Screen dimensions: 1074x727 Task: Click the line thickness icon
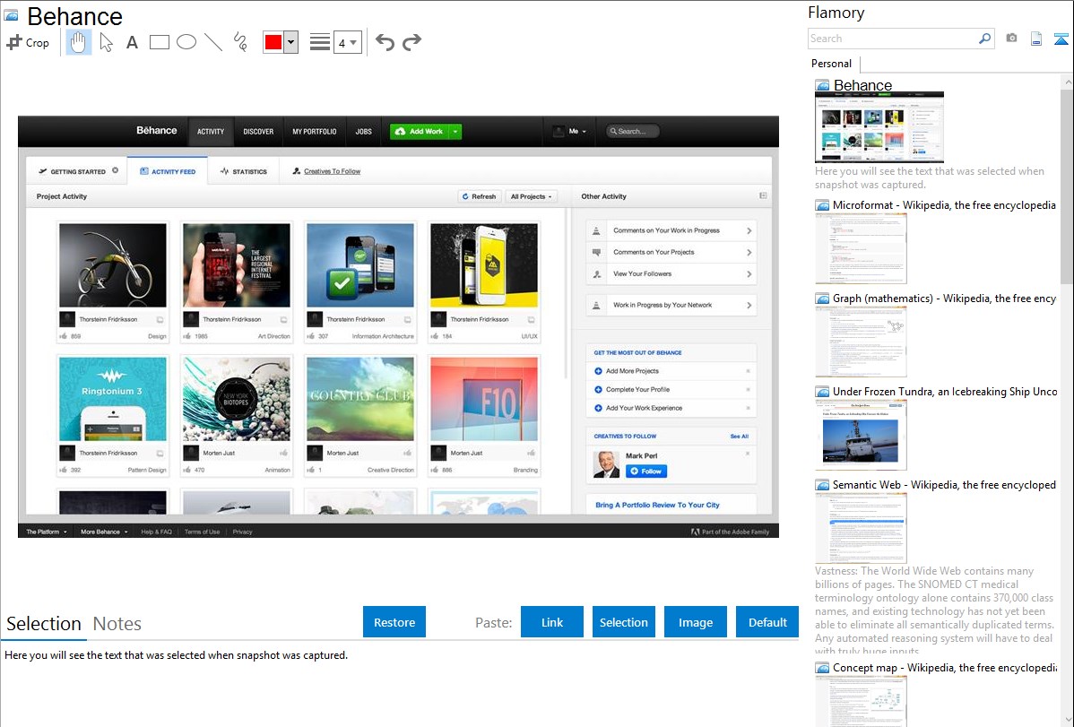point(320,42)
